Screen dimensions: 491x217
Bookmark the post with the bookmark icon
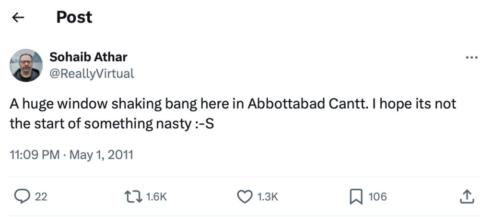pyautogui.click(x=355, y=196)
